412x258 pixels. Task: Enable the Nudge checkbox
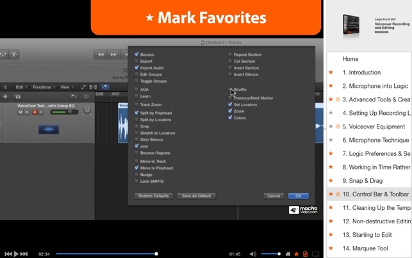[x=136, y=175]
